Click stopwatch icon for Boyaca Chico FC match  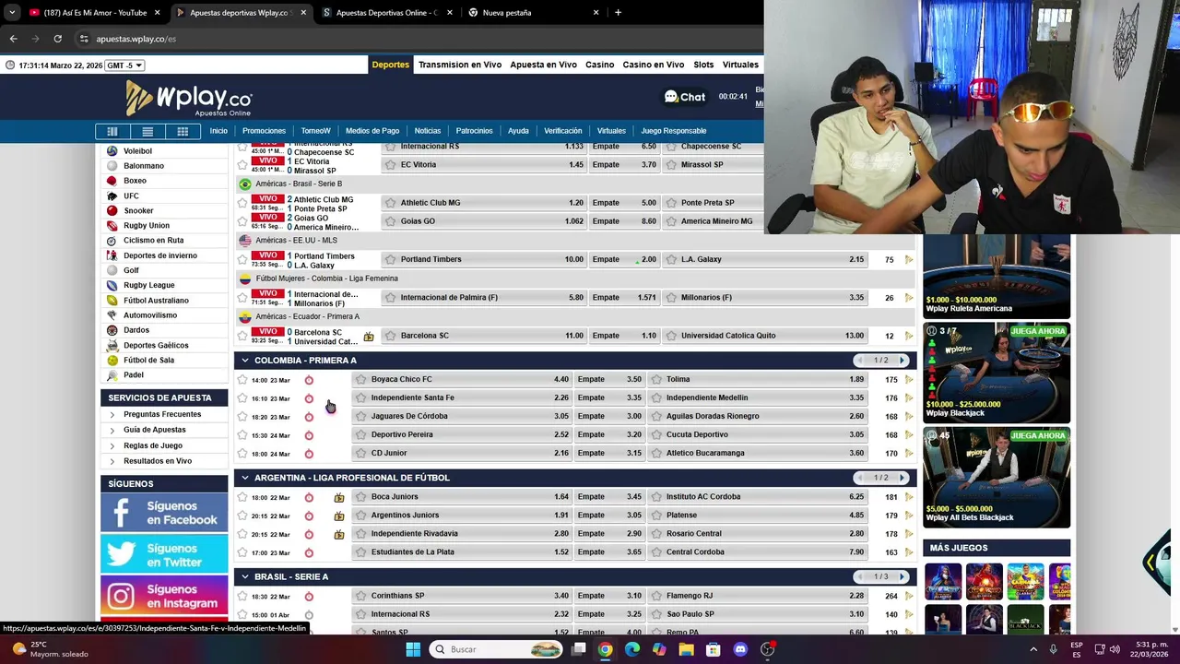(309, 380)
